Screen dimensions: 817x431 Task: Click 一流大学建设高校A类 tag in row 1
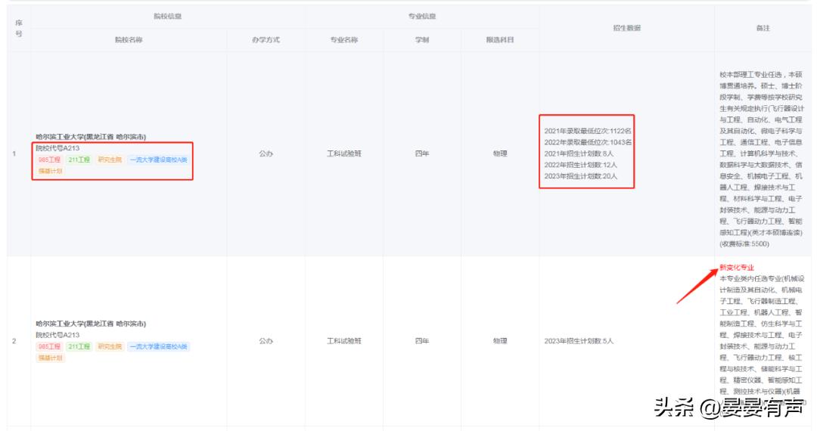point(158,160)
